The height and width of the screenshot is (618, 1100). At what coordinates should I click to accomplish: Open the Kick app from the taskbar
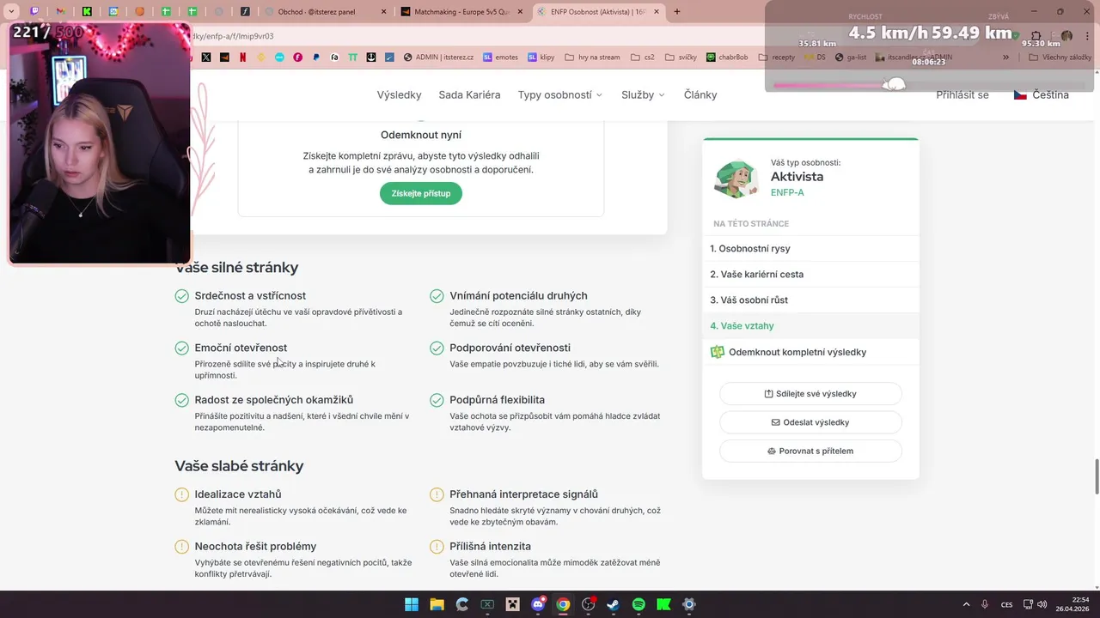coord(663,604)
